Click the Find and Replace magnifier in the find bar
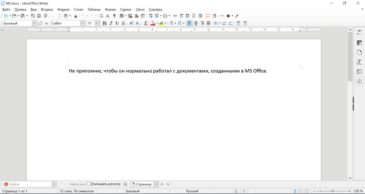The image size is (365, 194). click(125, 184)
